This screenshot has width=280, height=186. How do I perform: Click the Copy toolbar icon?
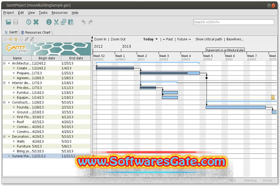pos(63,22)
